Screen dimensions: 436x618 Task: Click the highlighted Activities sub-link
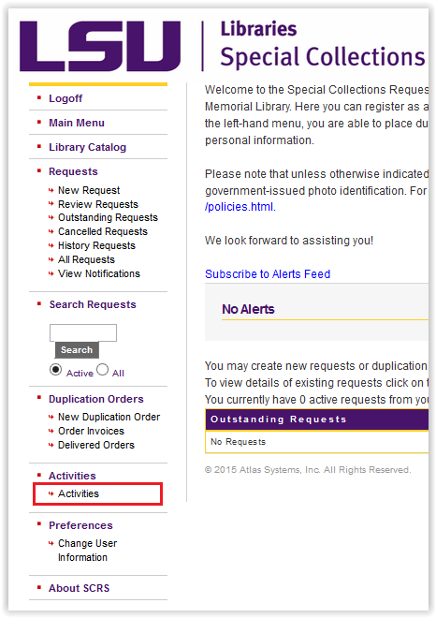(79, 493)
